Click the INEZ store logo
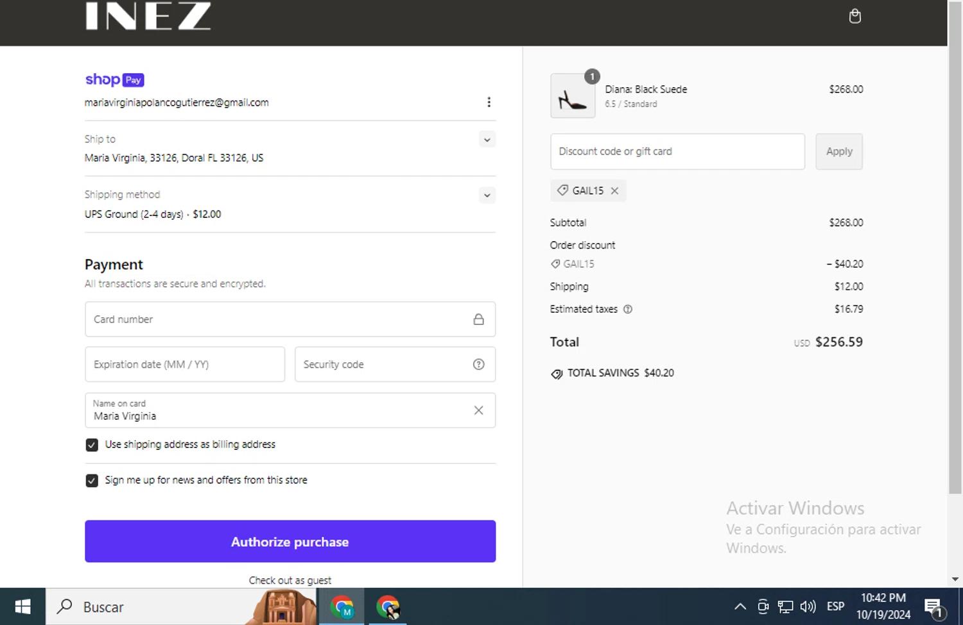Screen dimensions: 963x625 click(x=148, y=16)
